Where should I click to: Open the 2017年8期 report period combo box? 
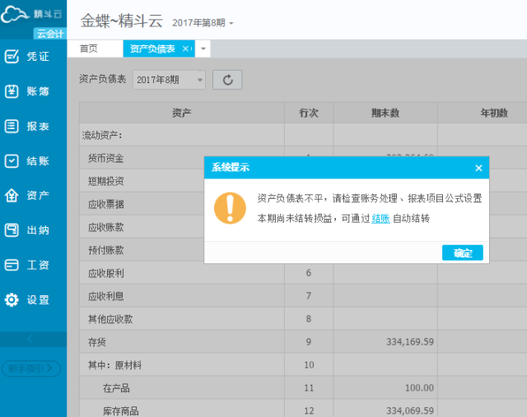coord(169,80)
